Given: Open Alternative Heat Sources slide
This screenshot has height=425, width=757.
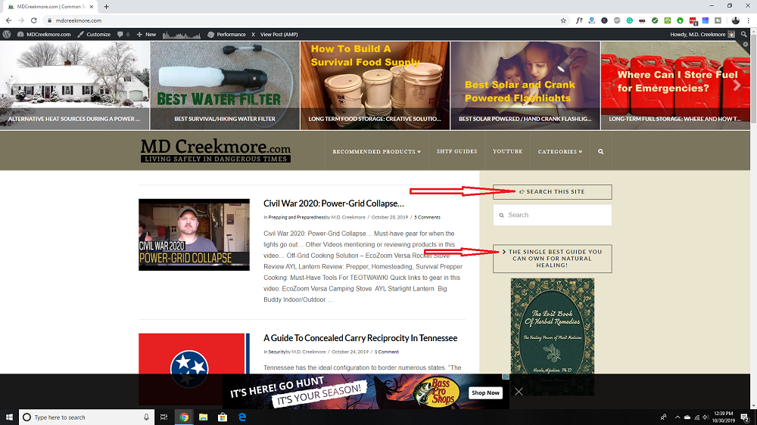Looking at the screenshot, I should point(75,85).
